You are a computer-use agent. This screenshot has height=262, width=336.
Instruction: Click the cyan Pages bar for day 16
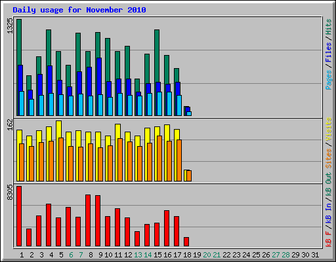(x=169, y=104)
